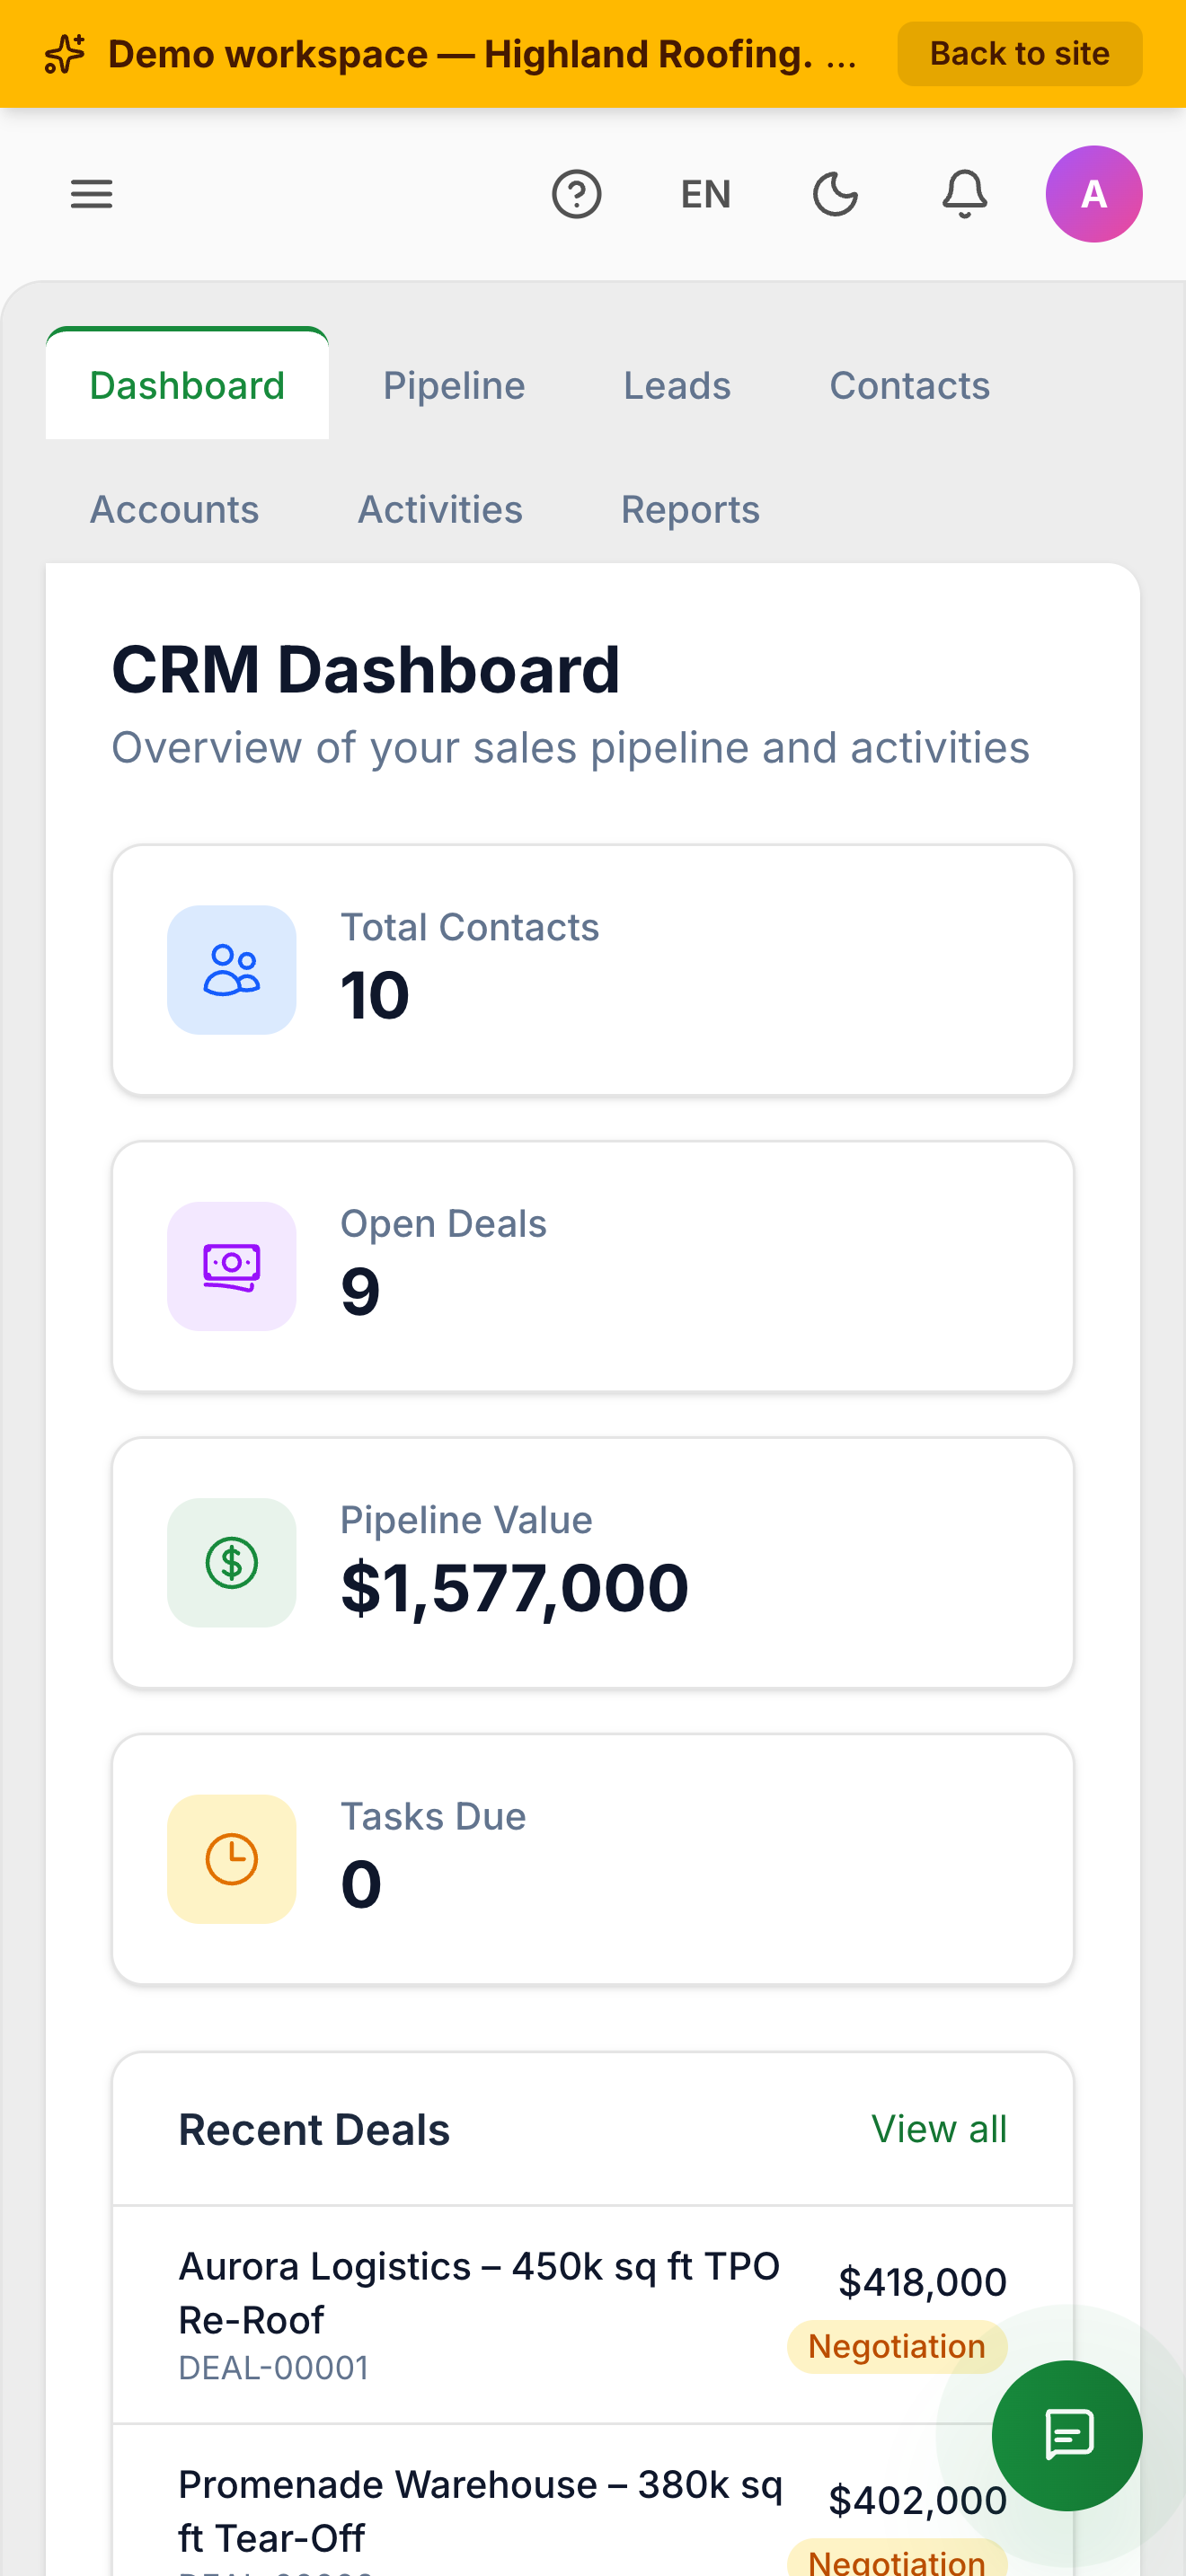Click the Back to site button
Viewport: 1186px width, 2576px height.
[x=1019, y=54]
